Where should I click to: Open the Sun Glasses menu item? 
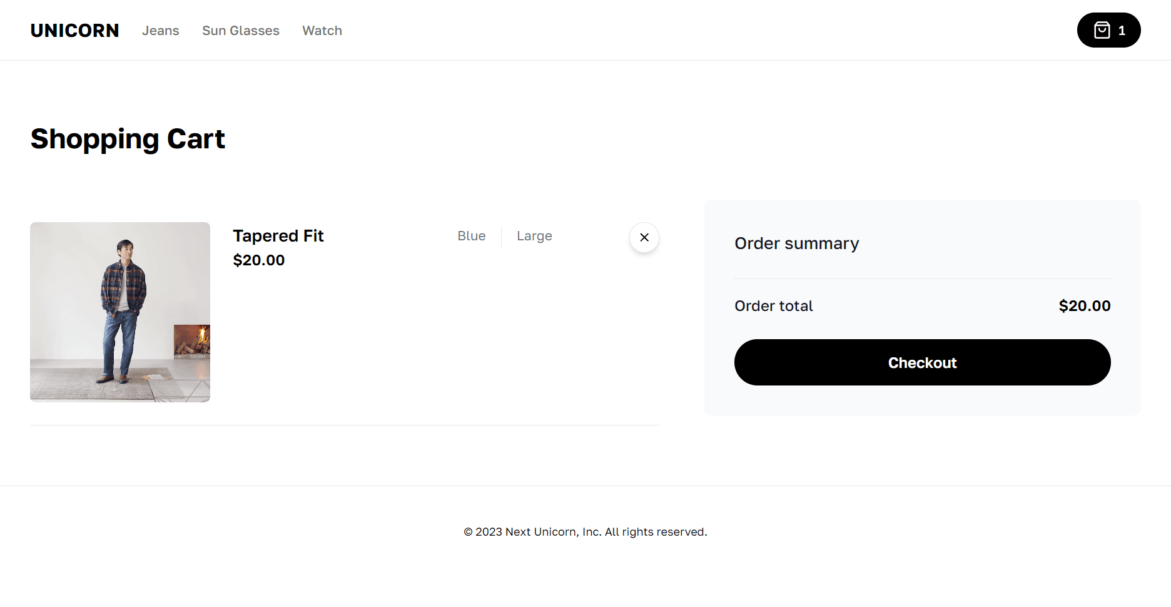click(241, 31)
